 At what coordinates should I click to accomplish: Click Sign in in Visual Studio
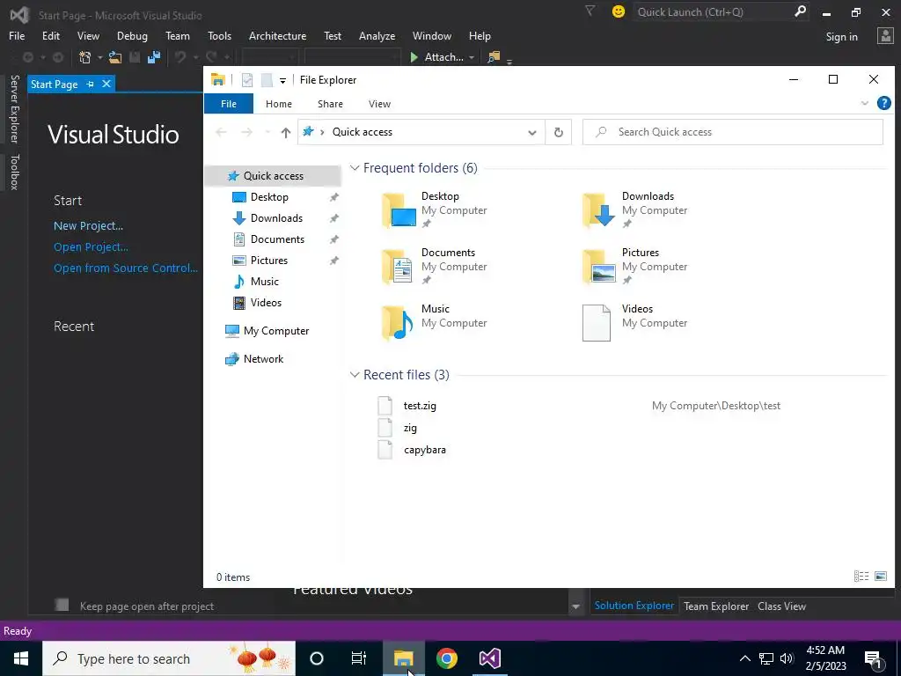tap(841, 37)
